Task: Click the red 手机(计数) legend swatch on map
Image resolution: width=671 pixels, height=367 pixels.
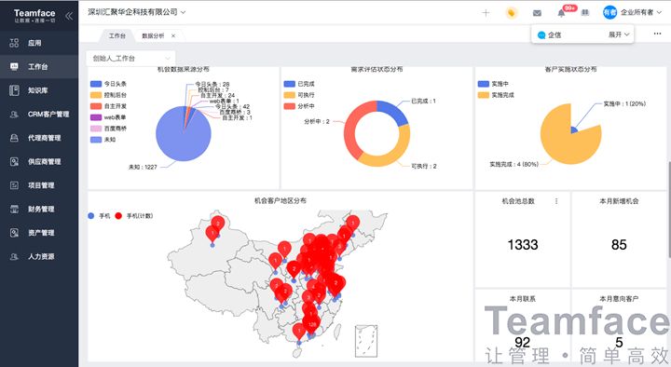Action: point(118,216)
